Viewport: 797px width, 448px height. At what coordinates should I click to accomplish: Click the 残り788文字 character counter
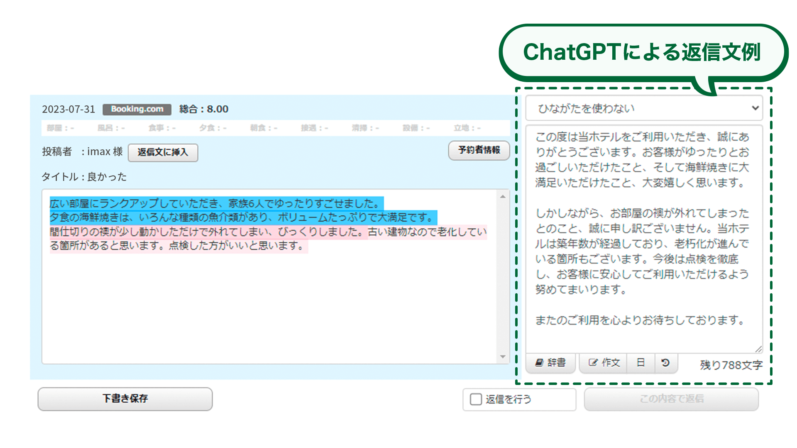tap(731, 365)
